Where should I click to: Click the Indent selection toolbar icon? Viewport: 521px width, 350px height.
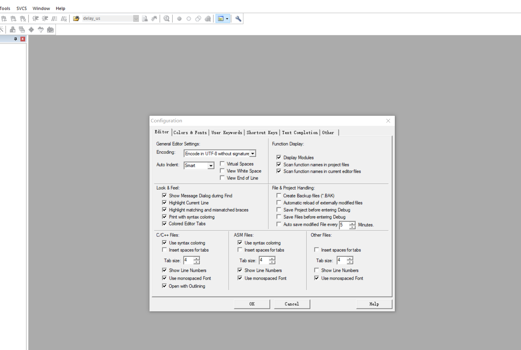point(36,19)
